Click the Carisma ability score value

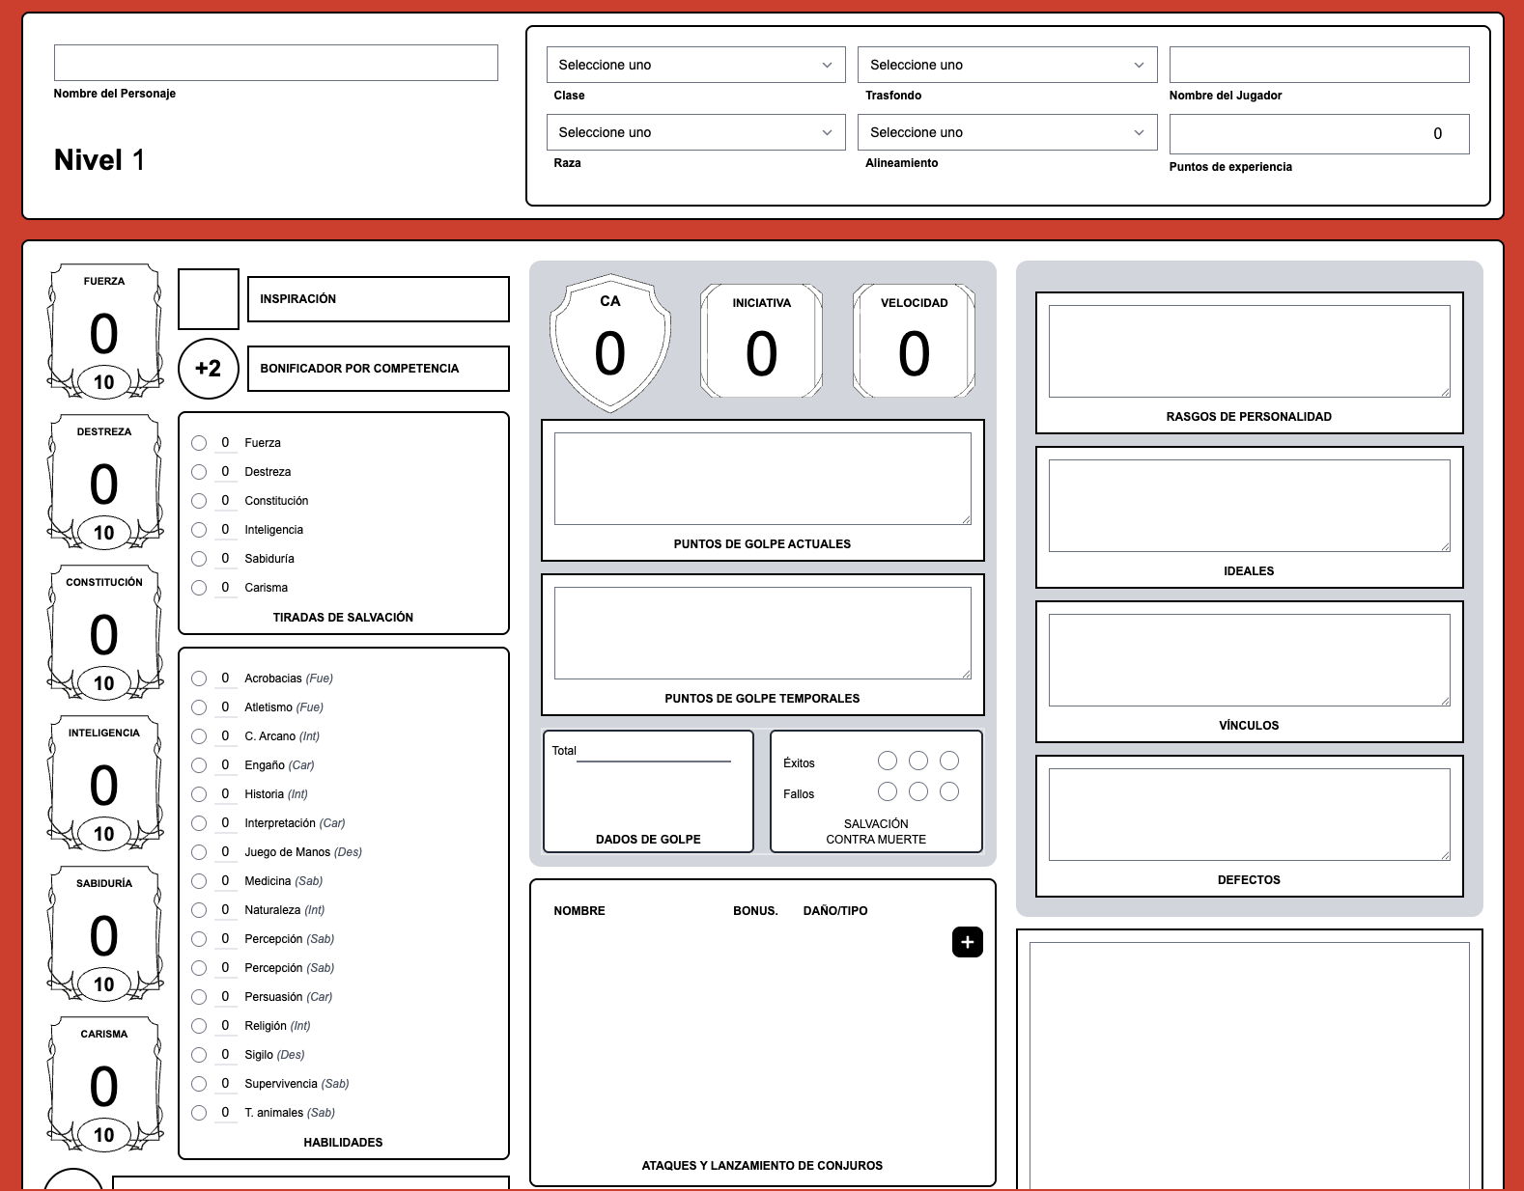click(104, 1087)
